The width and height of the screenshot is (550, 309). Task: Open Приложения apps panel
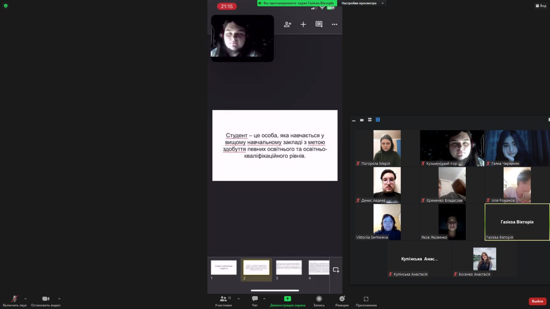[366, 299]
